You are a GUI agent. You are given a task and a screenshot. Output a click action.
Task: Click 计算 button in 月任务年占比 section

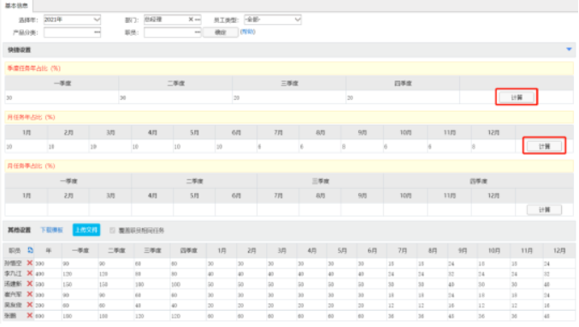coord(544,146)
